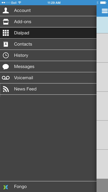This screenshot has width=108, height=192.
Task: Tap the Fongo butterfly logo
Action: pyautogui.click(x=6, y=186)
